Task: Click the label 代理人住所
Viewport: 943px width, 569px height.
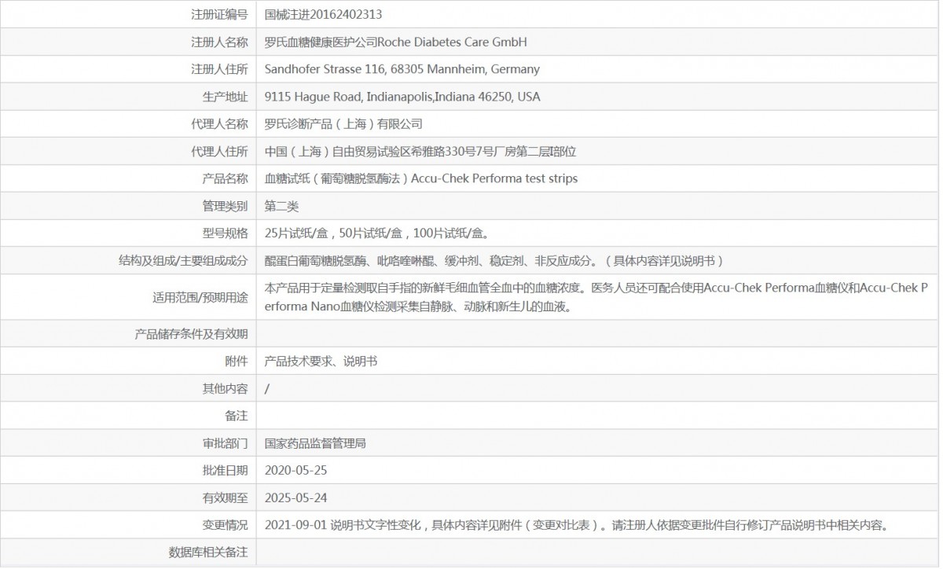Action: click(219, 151)
